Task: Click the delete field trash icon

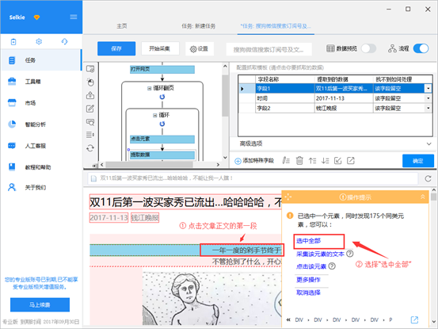Action: click(299, 160)
